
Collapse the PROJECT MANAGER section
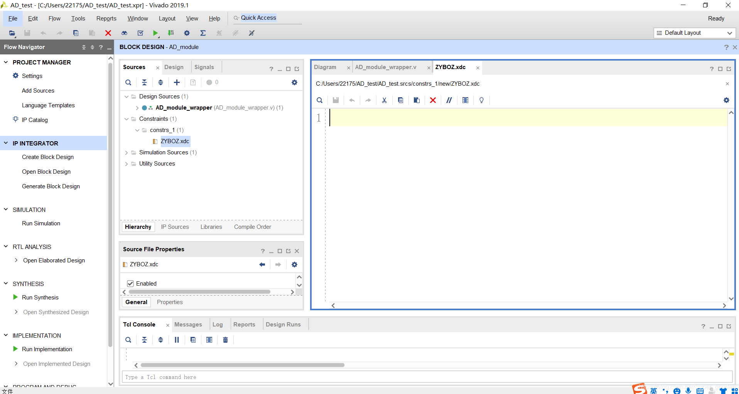[x=6, y=62]
